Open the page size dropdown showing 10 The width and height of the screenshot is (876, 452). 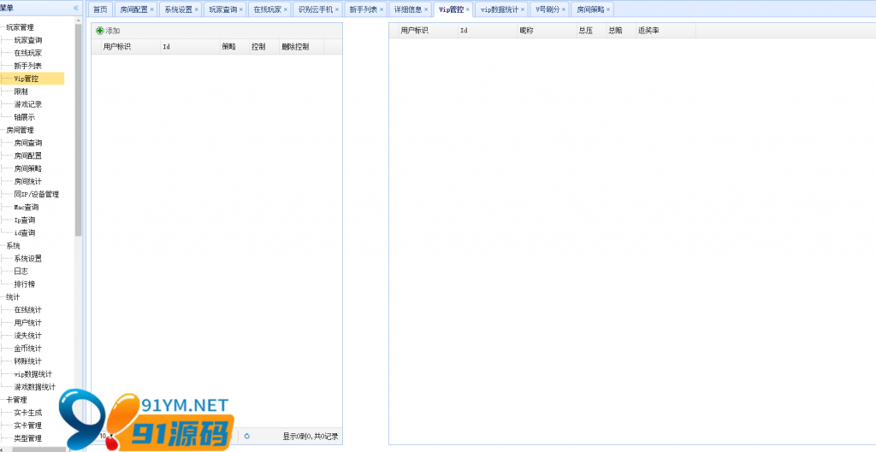click(106, 436)
